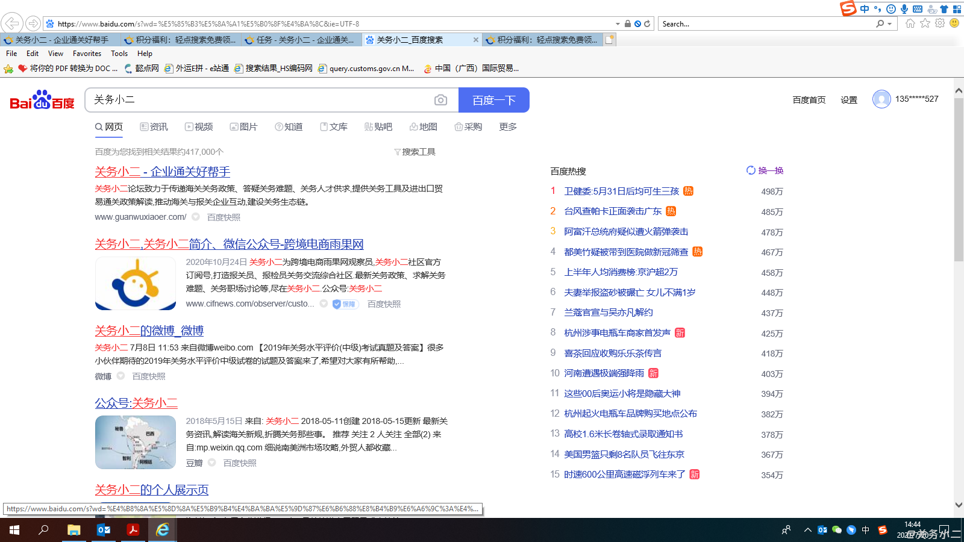Click the cifnews result thumbnail image
Screen dimensions: 964x542
click(136, 284)
